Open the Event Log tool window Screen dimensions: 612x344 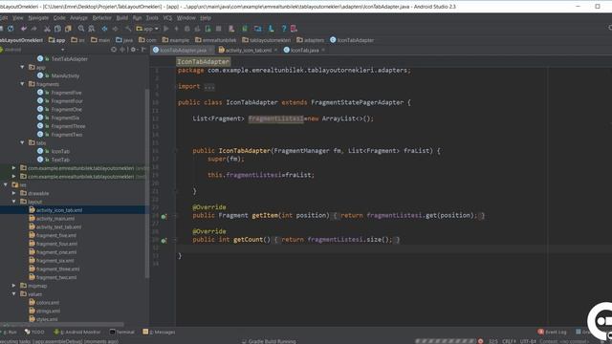(552, 332)
